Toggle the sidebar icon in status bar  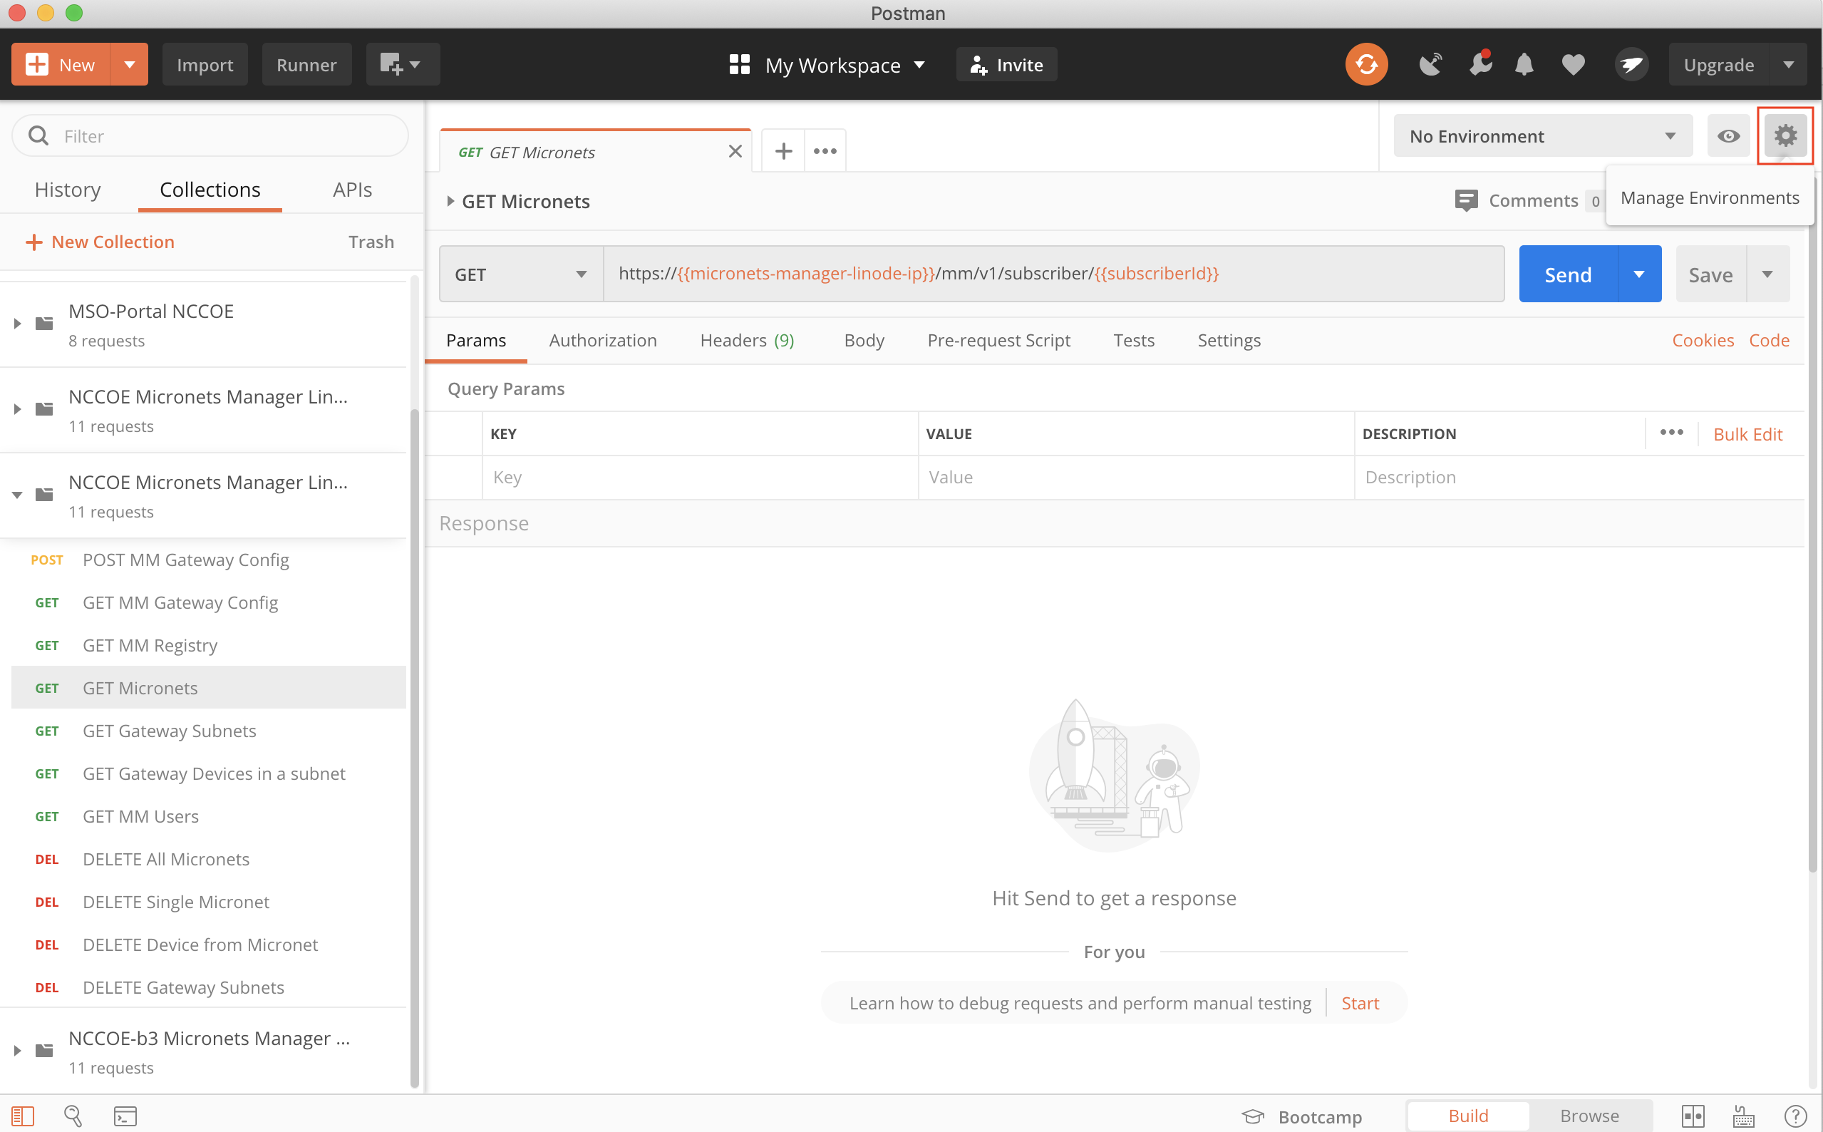pyautogui.click(x=23, y=1116)
